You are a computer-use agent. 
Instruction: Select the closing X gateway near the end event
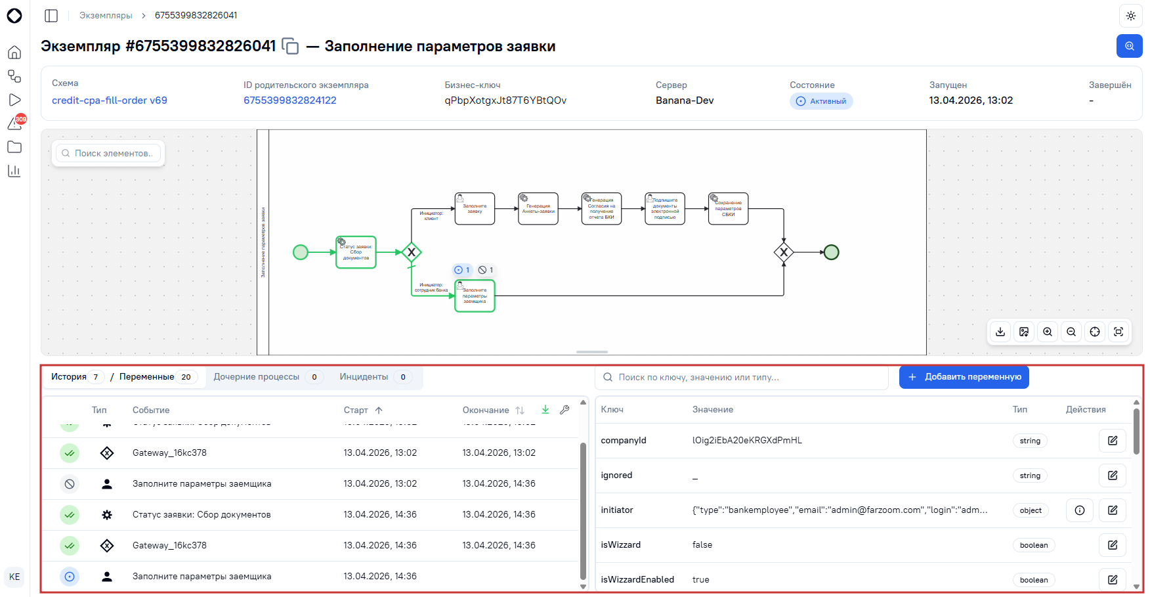coord(784,252)
